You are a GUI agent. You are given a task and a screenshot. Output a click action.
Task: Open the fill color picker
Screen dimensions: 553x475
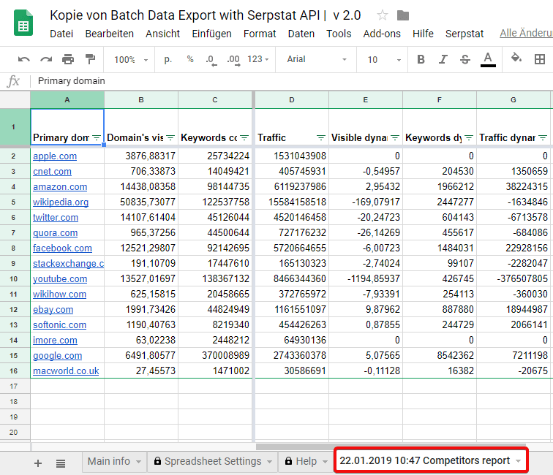516,58
